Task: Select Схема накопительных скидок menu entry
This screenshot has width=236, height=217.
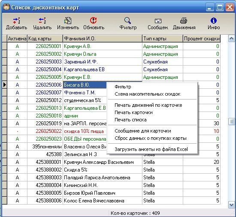Action: [x=147, y=94]
